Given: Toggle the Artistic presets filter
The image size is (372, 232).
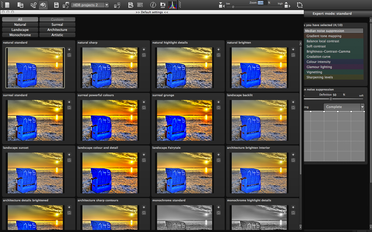Looking at the screenshot, I should (x=57, y=35).
